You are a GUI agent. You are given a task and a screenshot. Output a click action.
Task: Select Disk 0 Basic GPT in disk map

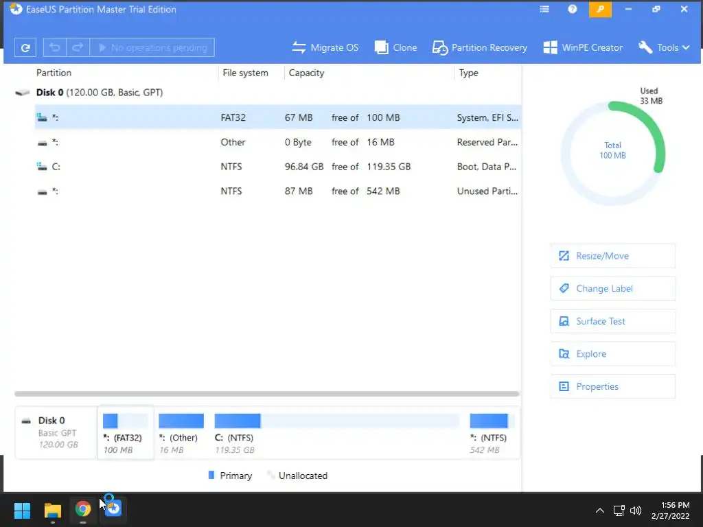56,432
